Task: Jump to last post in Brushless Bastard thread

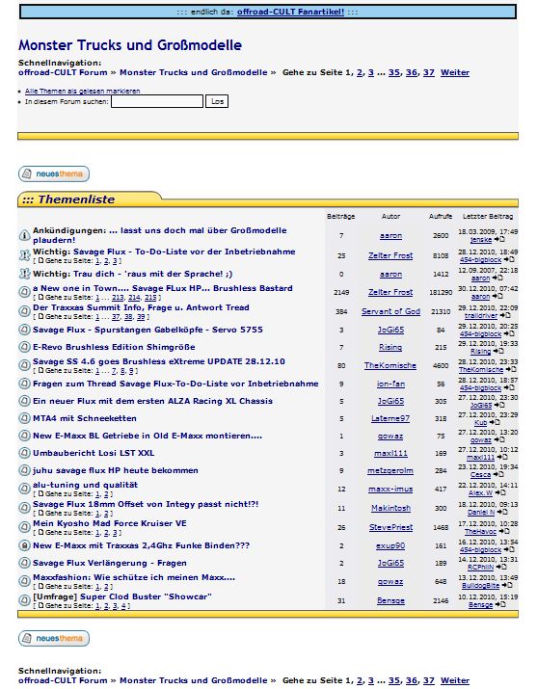Action: 497,296
